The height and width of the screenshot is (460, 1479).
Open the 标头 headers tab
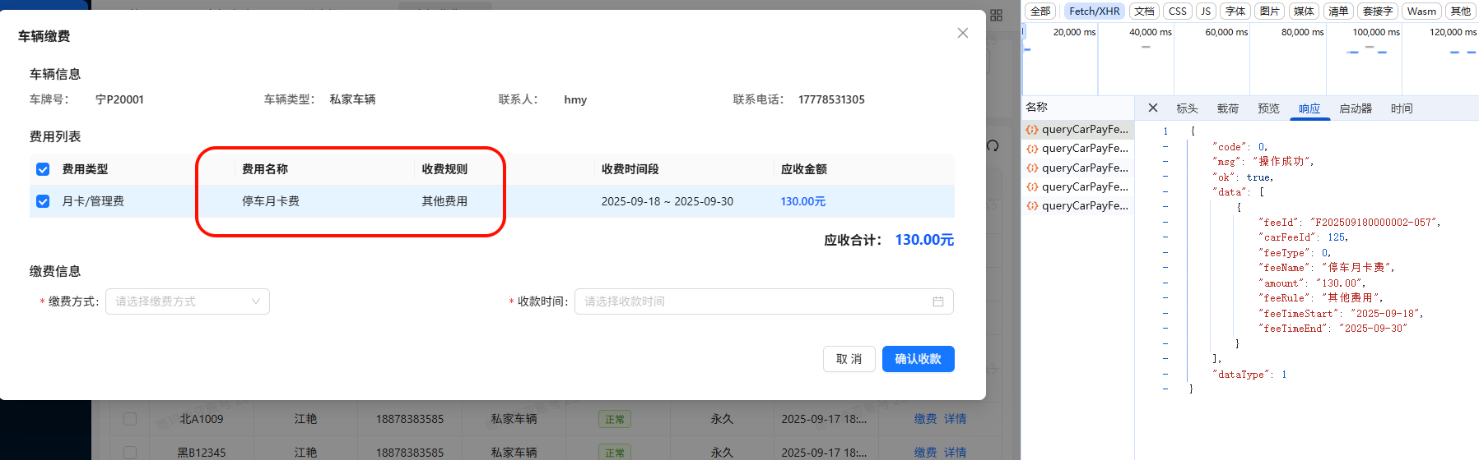tap(1187, 108)
